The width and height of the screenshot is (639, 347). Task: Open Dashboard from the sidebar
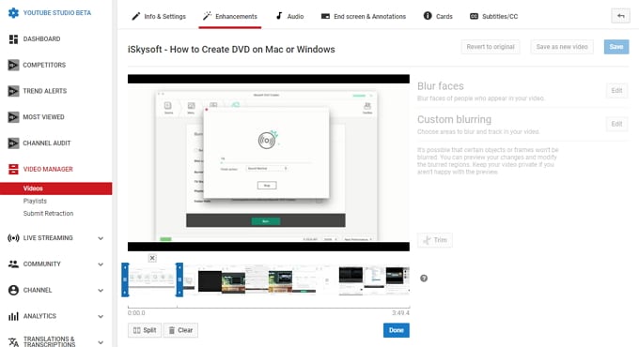click(x=41, y=39)
